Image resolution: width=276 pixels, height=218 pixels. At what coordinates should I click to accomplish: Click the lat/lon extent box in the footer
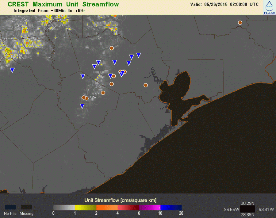(x=249, y=209)
